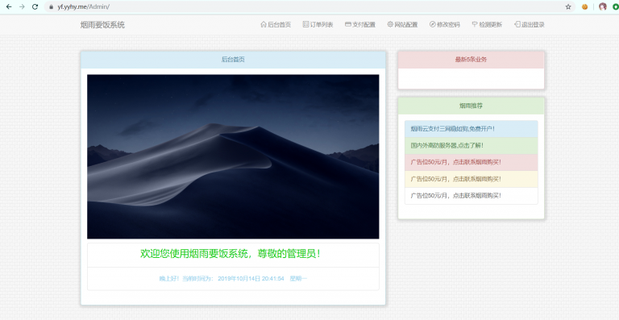
Task: Open the 国内外高防服务器 recommendation link
Action: (x=471, y=146)
